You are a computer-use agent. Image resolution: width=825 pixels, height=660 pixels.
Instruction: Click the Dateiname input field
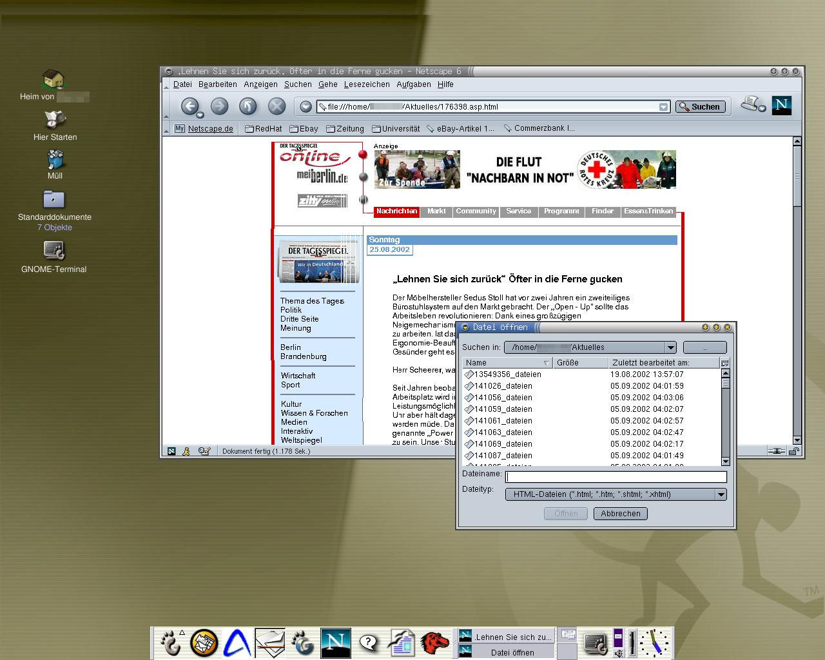tap(616, 477)
